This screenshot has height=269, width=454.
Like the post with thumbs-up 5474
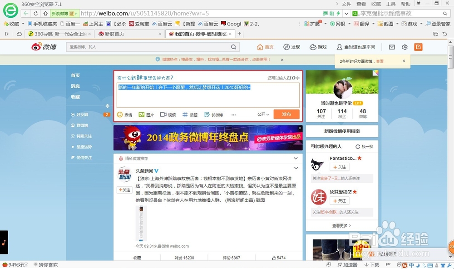(279, 258)
